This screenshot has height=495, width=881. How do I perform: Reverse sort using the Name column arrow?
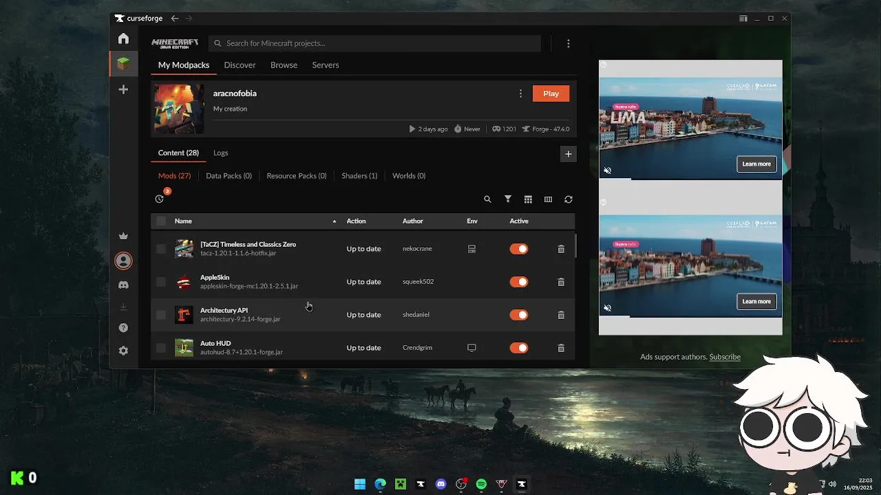335,221
